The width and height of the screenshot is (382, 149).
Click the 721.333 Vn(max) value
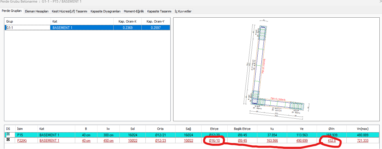pyautogui.click(x=362, y=141)
